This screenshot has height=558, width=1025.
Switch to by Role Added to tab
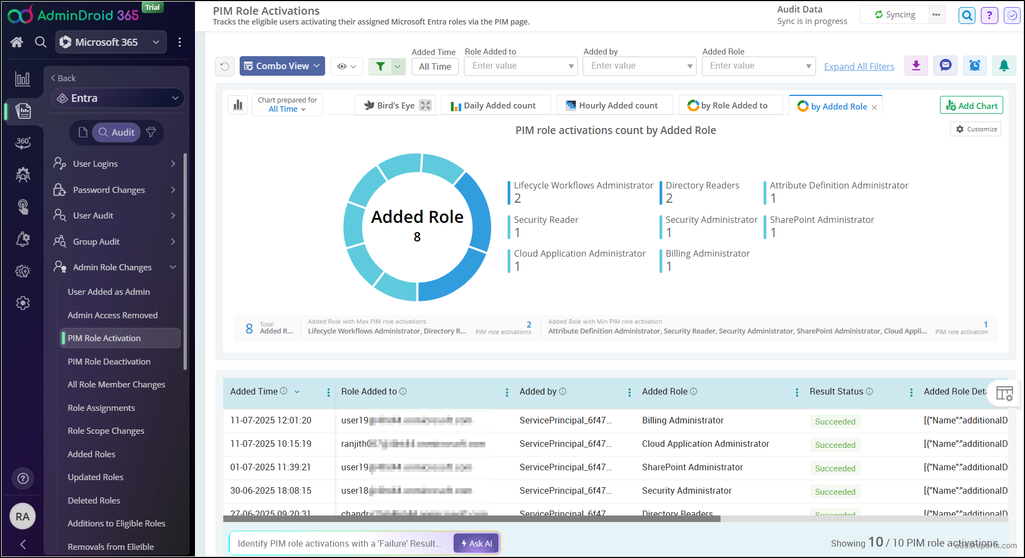[x=730, y=105]
